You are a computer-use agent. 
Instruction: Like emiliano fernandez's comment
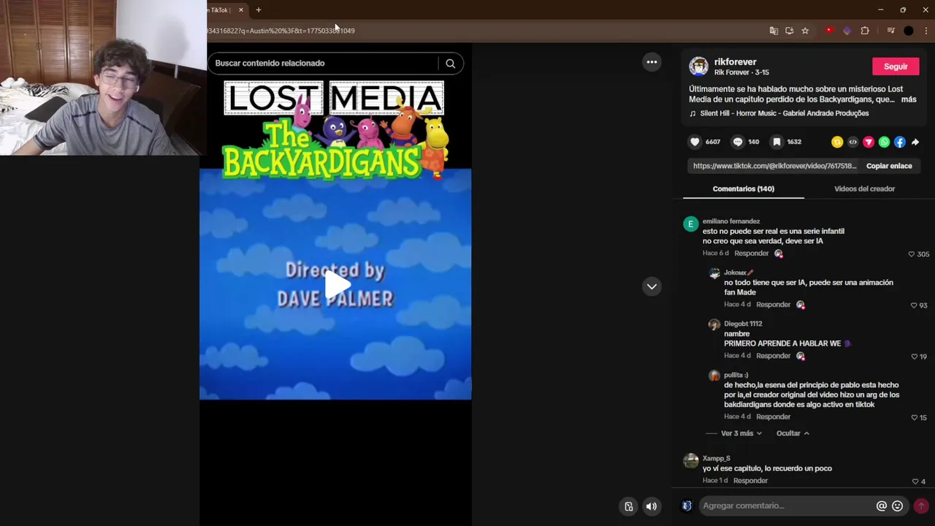[912, 254]
